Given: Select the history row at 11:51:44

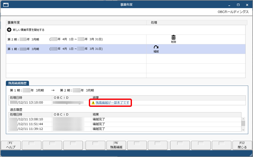Looking at the screenshot, I should point(125,124).
